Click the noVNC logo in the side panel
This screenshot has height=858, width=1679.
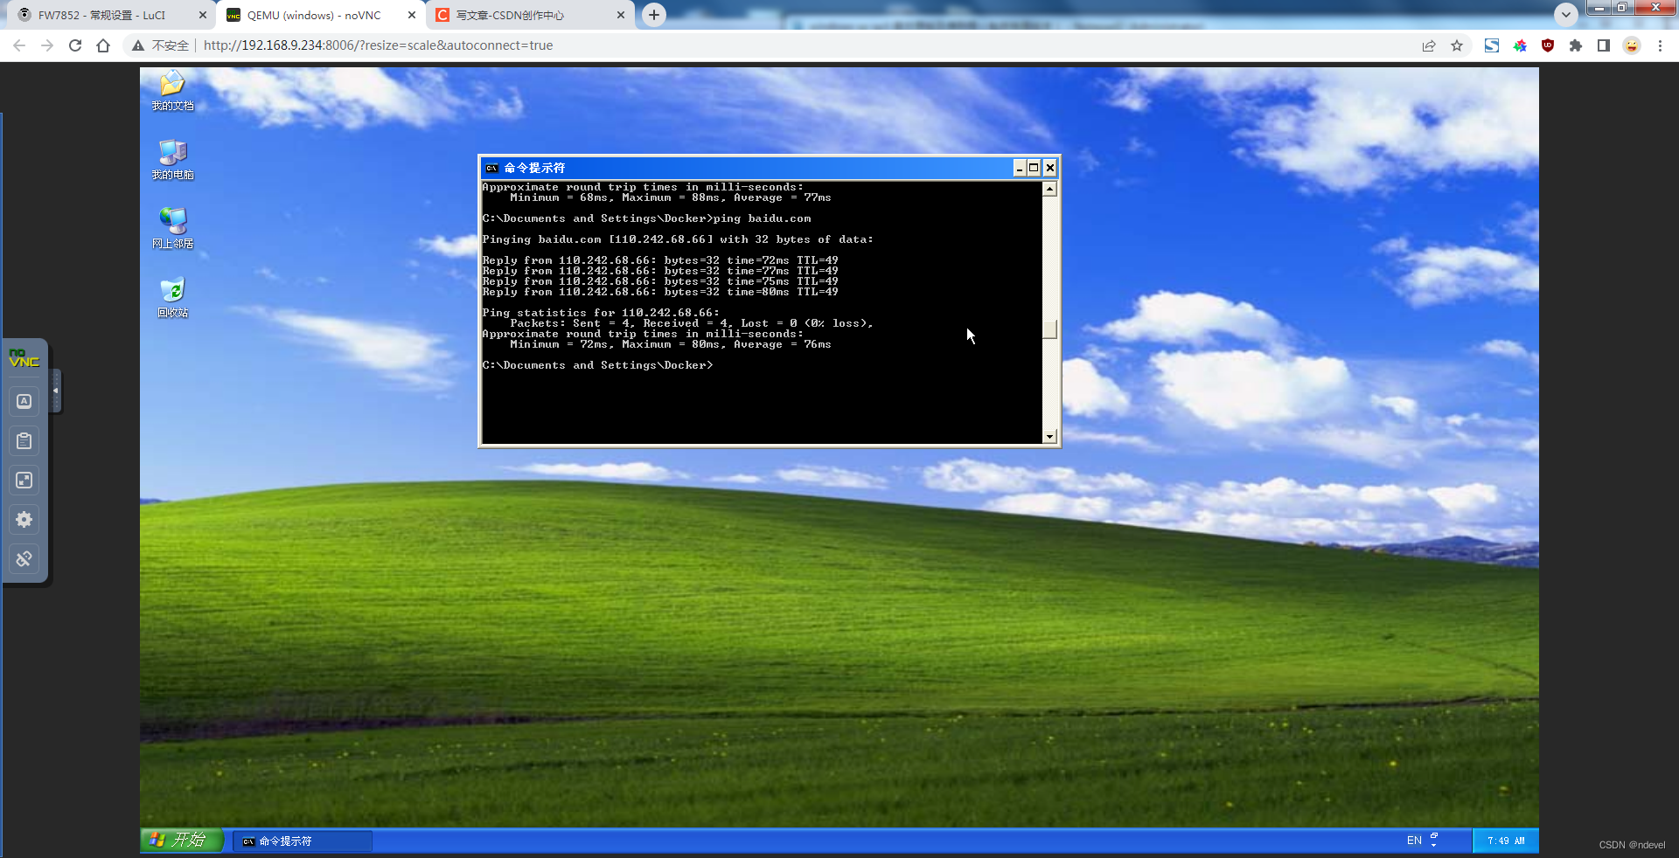pos(24,358)
